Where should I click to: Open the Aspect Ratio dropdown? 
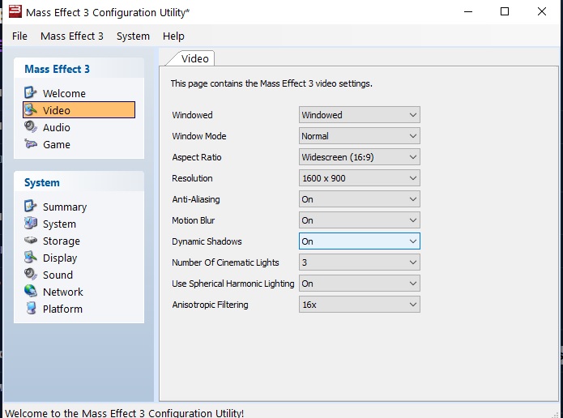[360, 157]
